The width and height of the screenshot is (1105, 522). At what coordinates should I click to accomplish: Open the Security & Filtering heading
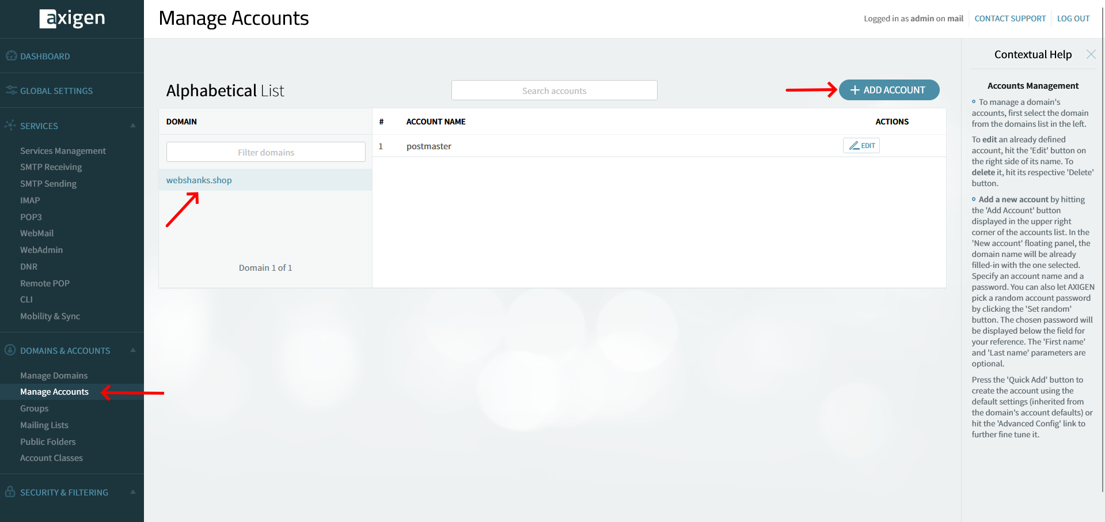click(x=64, y=493)
